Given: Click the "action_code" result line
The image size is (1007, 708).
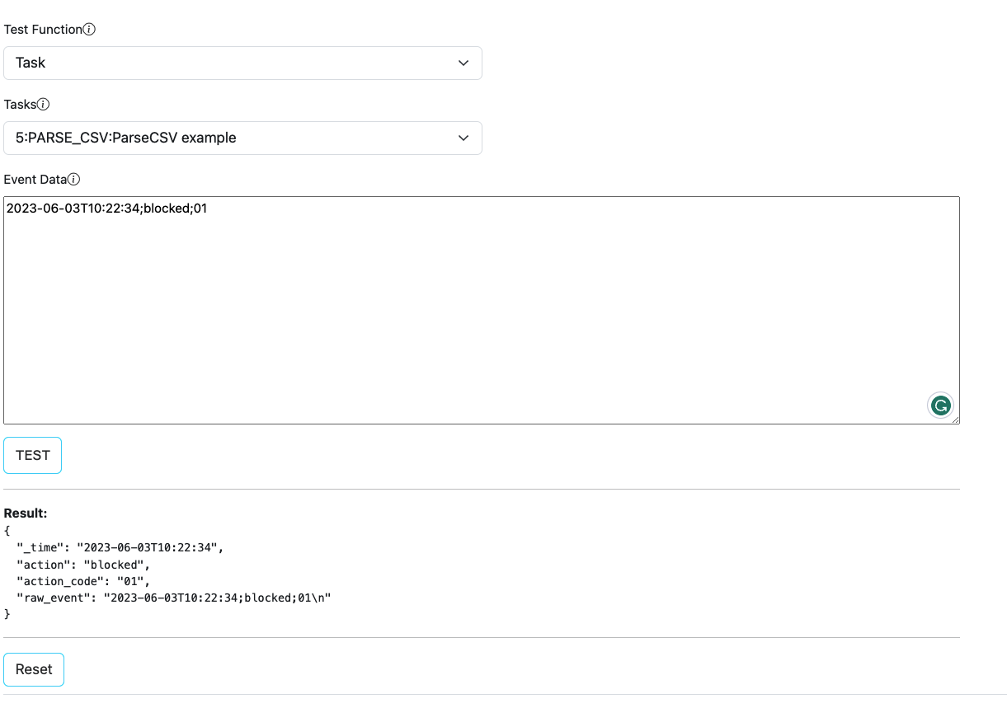Looking at the screenshot, I should [83, 581].
